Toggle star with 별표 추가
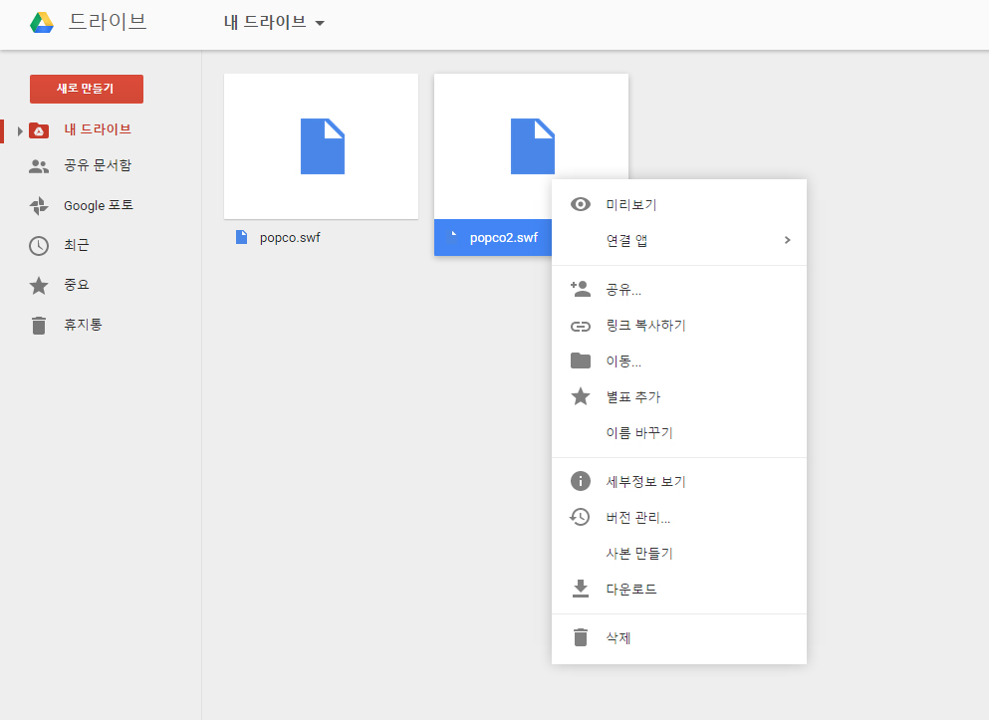 pos(632,397)
